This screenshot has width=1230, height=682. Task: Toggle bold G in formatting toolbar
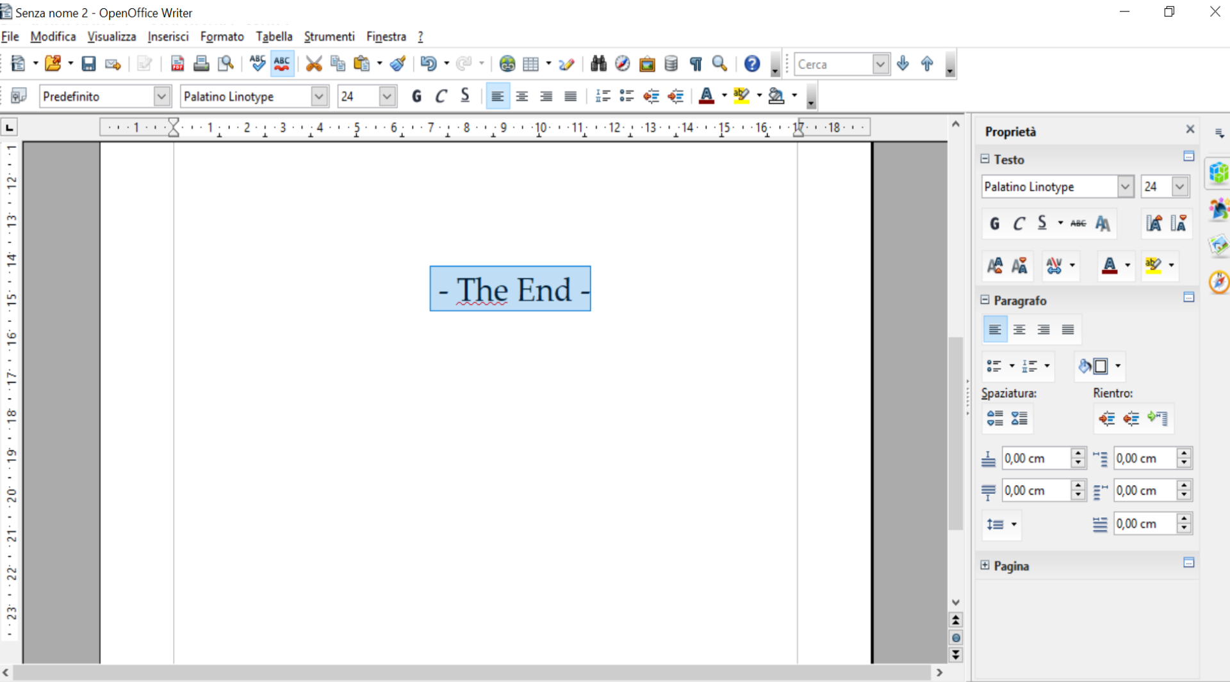(416, 97)
